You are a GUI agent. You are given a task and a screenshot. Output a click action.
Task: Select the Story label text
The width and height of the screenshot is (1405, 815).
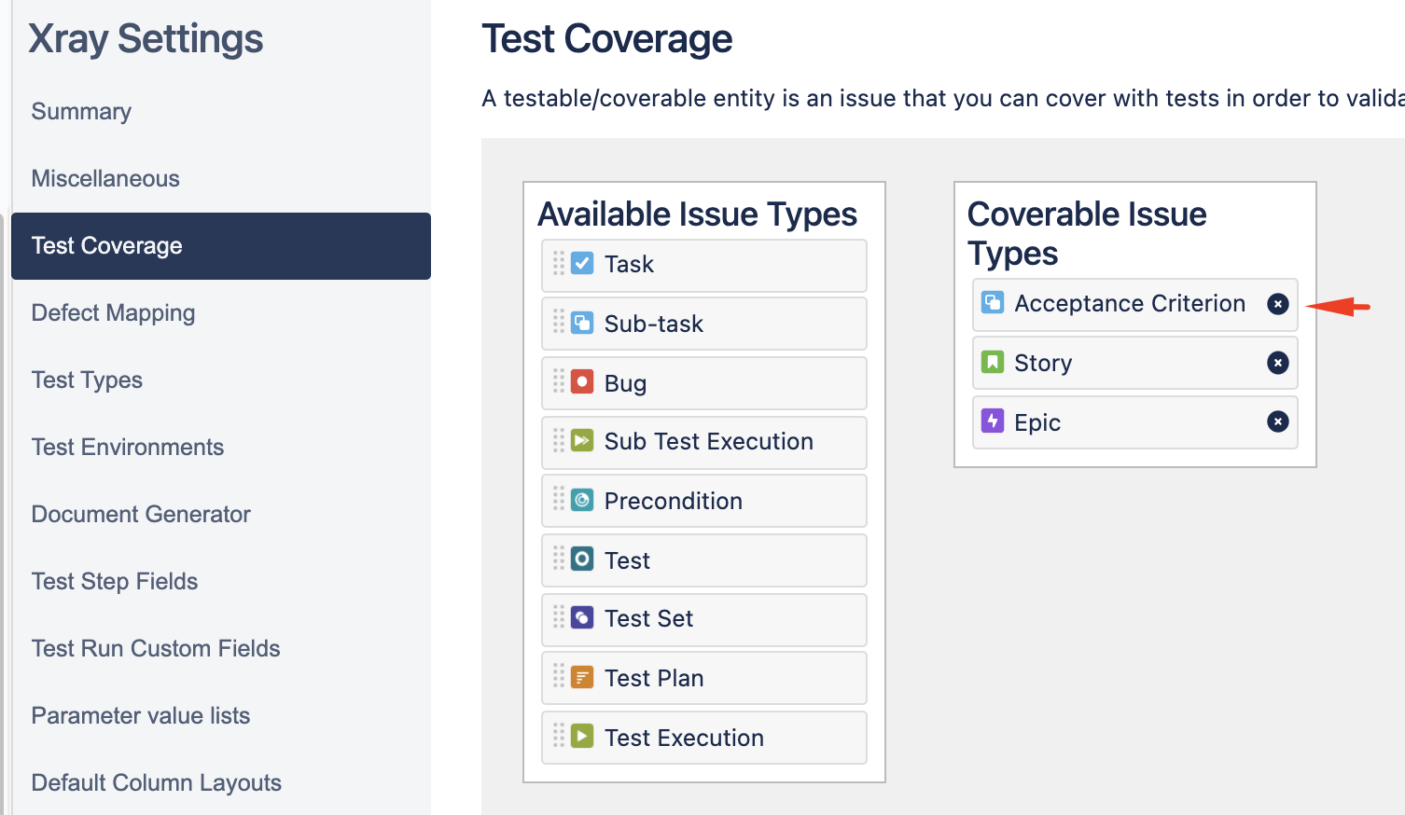tap(1043, 364)
